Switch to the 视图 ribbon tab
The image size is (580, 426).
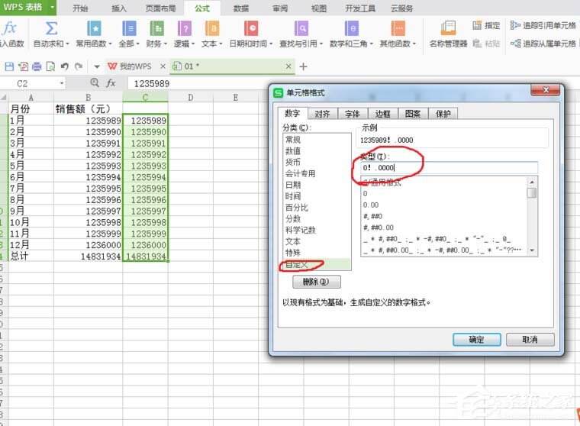pos(319,8)
